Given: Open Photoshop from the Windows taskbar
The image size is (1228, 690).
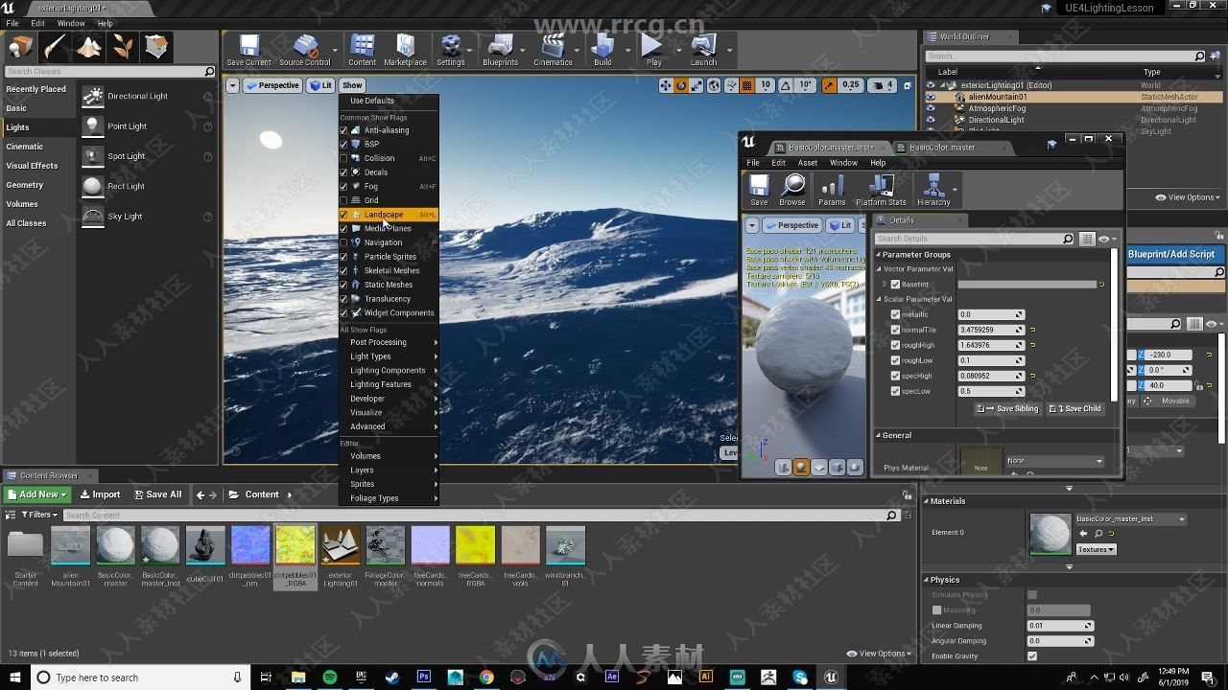Looking at the screenshot, I should tap(423, 677).
